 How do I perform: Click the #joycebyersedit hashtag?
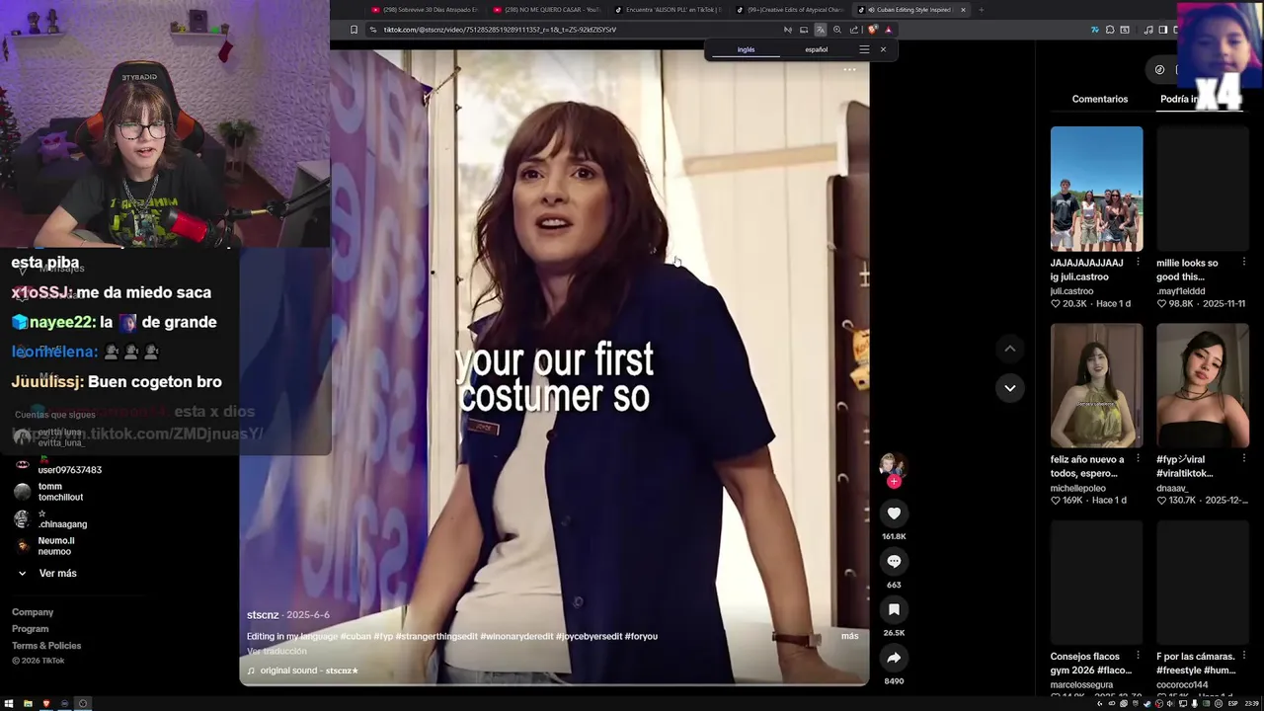pyautogui.click(x=589, y=637)
